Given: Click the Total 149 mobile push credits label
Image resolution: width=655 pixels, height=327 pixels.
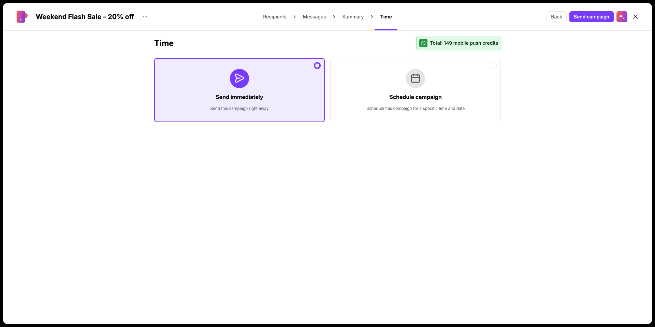Looking at the screenshot, I should 464,43.
